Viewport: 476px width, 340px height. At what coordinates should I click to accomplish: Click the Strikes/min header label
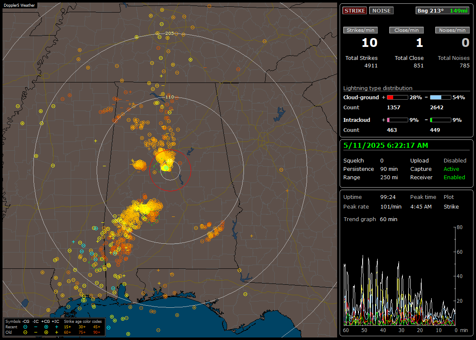pyautogui.click(x=360, y=30)
